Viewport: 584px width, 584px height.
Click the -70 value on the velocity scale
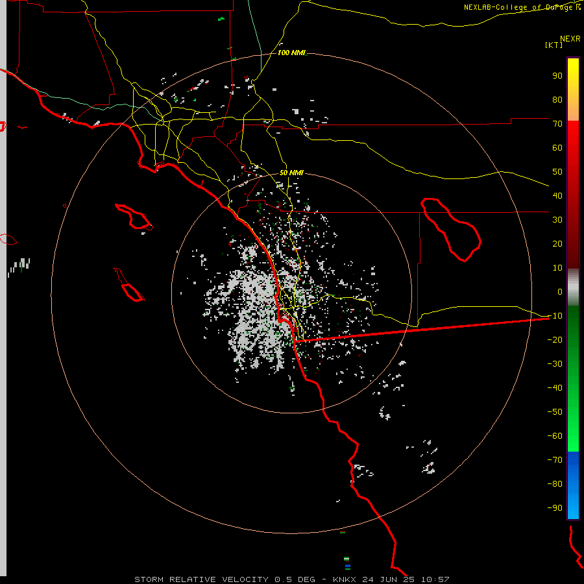tap(555, 460)
